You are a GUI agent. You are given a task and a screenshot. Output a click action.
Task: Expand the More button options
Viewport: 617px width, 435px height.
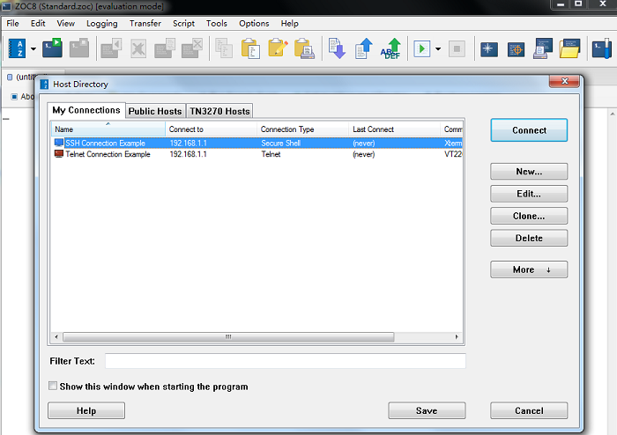point(529,269)
